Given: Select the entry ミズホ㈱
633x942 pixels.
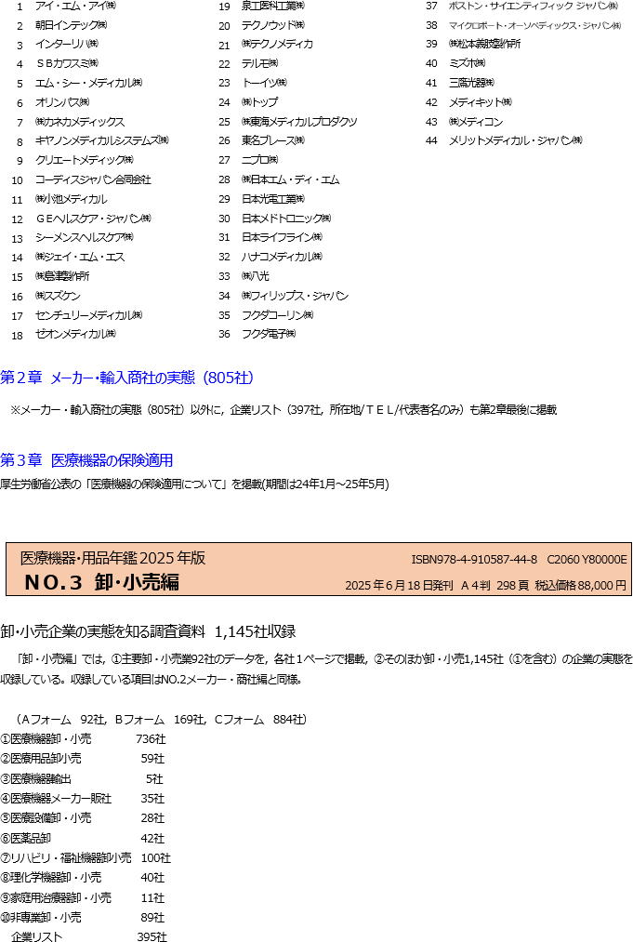Looking at the screenshot, I should (x=467, y=63).
